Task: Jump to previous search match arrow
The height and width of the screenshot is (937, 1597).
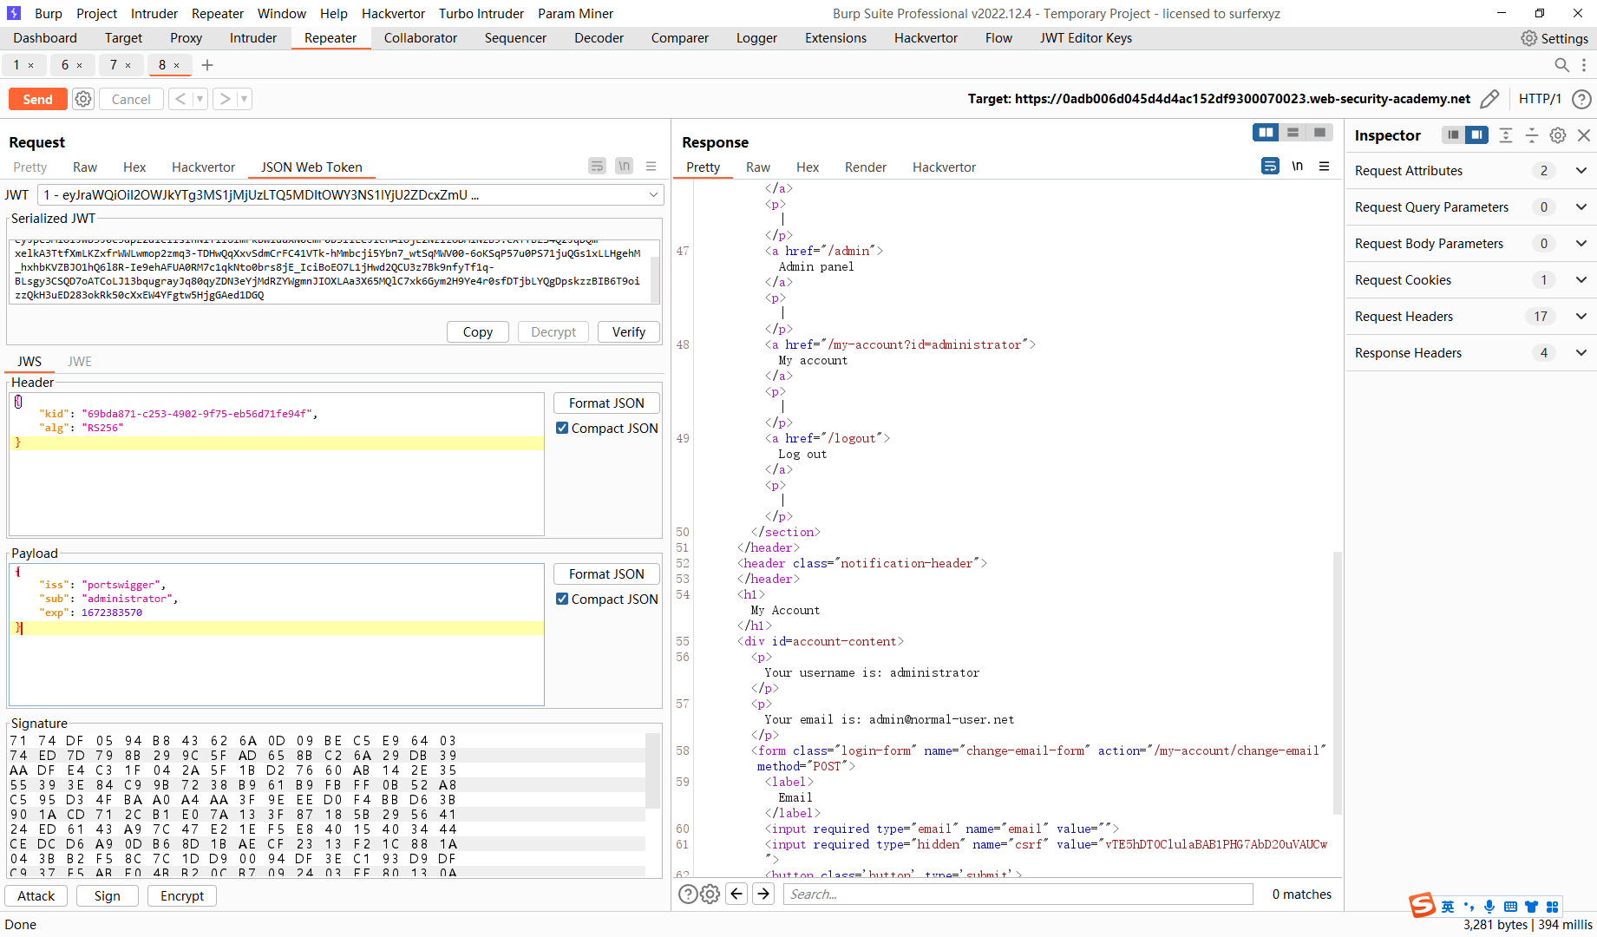Action: (x=736, y=894)
